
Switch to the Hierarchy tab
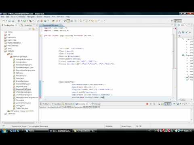[x=26, y=25]
